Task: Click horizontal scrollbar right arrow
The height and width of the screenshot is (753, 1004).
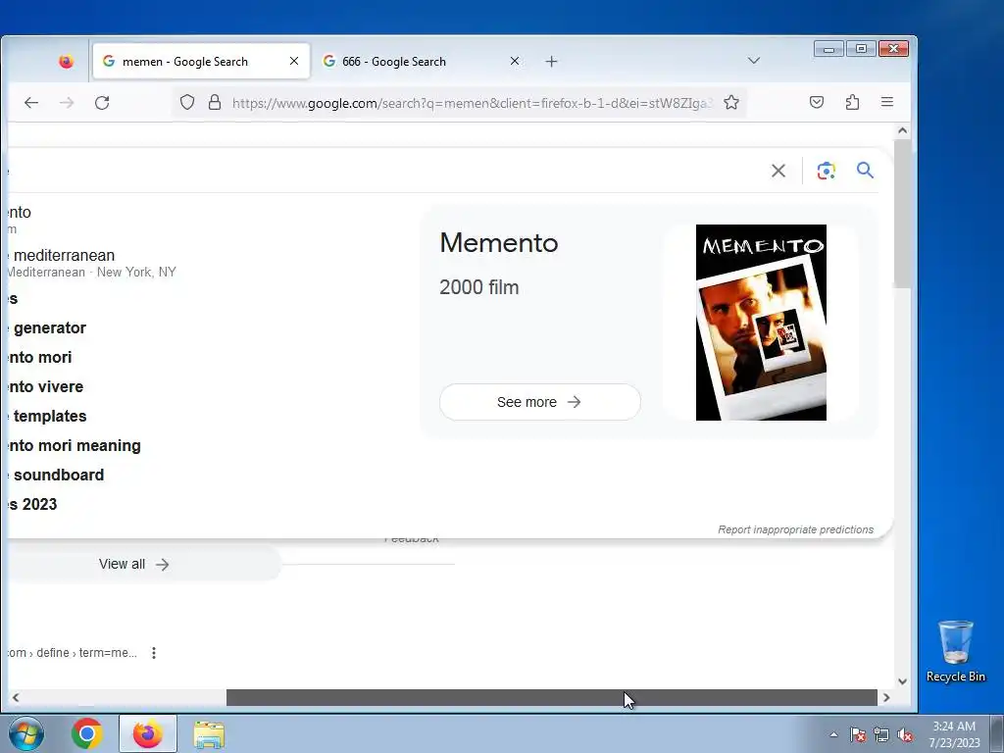Action: coord(886,698)
